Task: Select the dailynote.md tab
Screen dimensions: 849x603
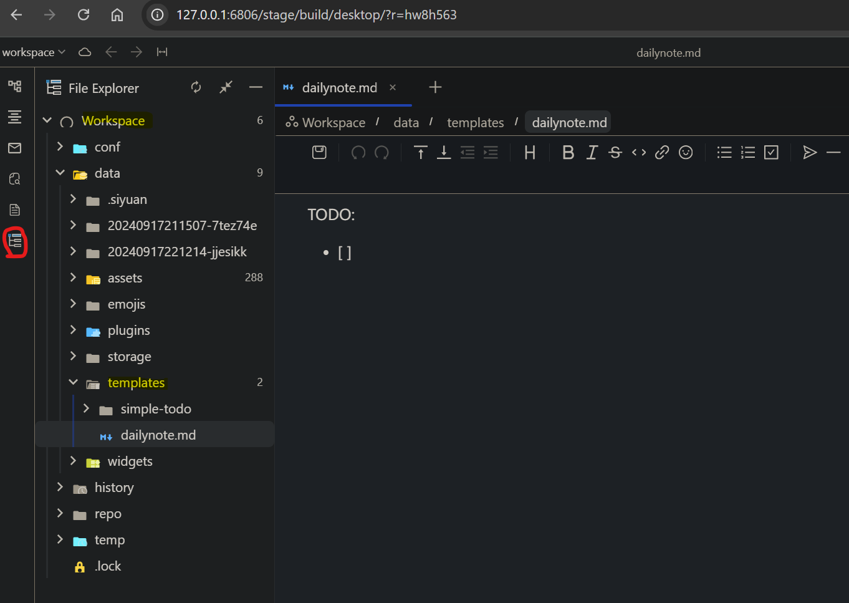Action: pos(339,88)
